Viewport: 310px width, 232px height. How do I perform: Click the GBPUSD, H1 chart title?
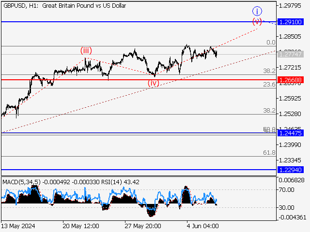click(64, 6)
